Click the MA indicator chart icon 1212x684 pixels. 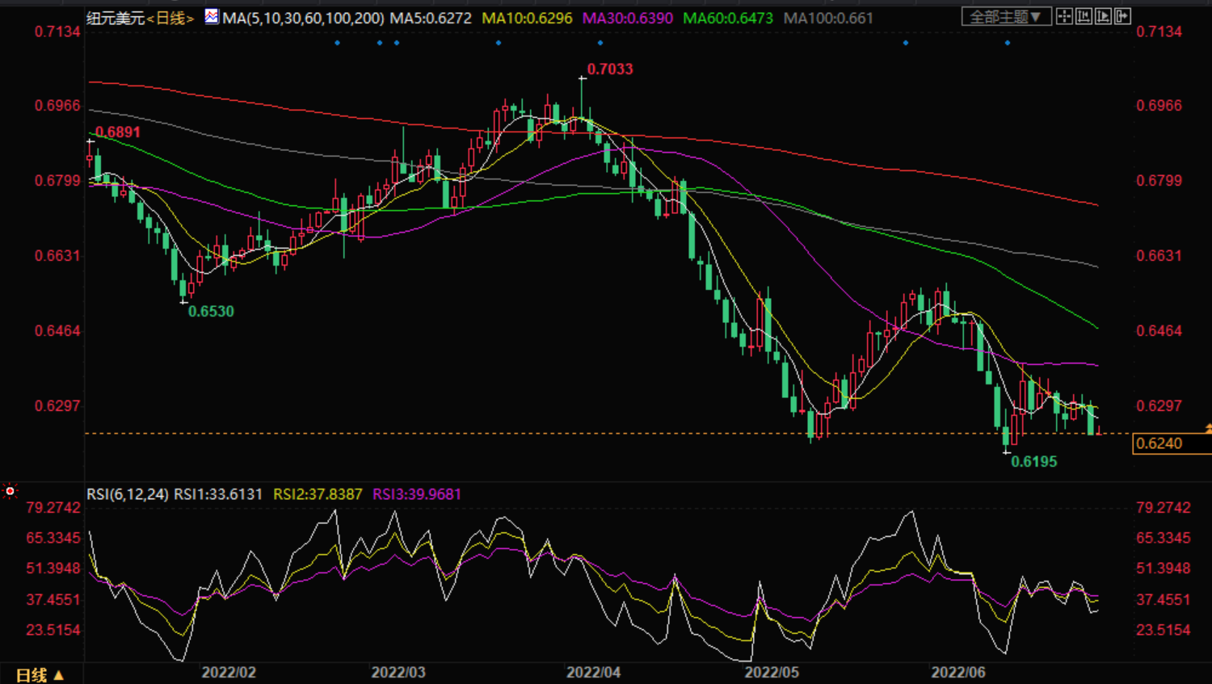pyautogui.click(x=212, y=17)
